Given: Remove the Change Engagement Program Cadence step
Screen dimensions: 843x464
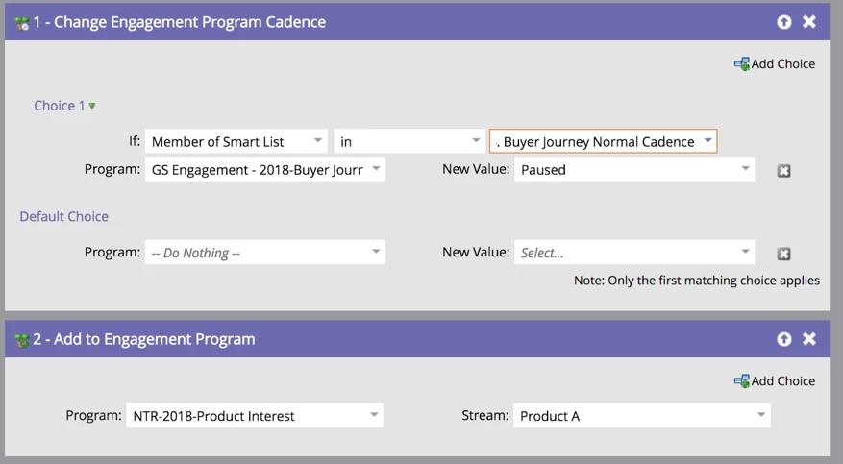Looking at the screenshot, I should 809,21.
